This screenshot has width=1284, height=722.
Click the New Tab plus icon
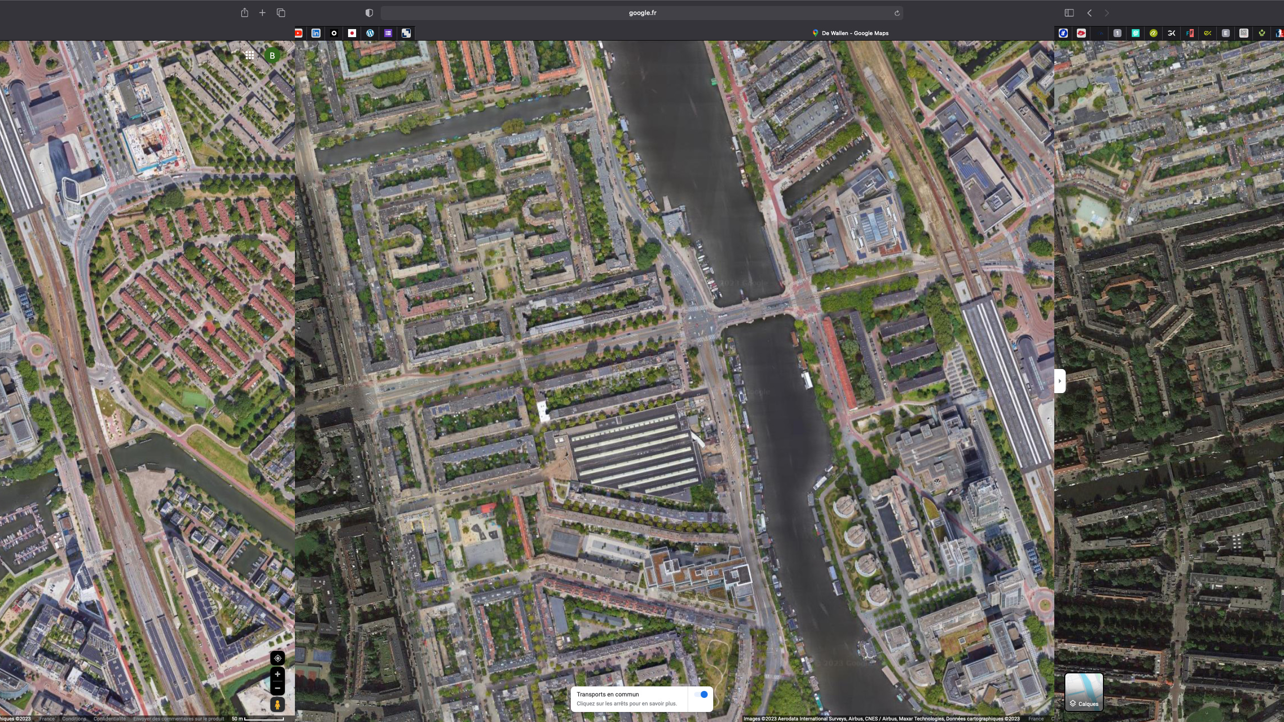[x=262, y=13]
